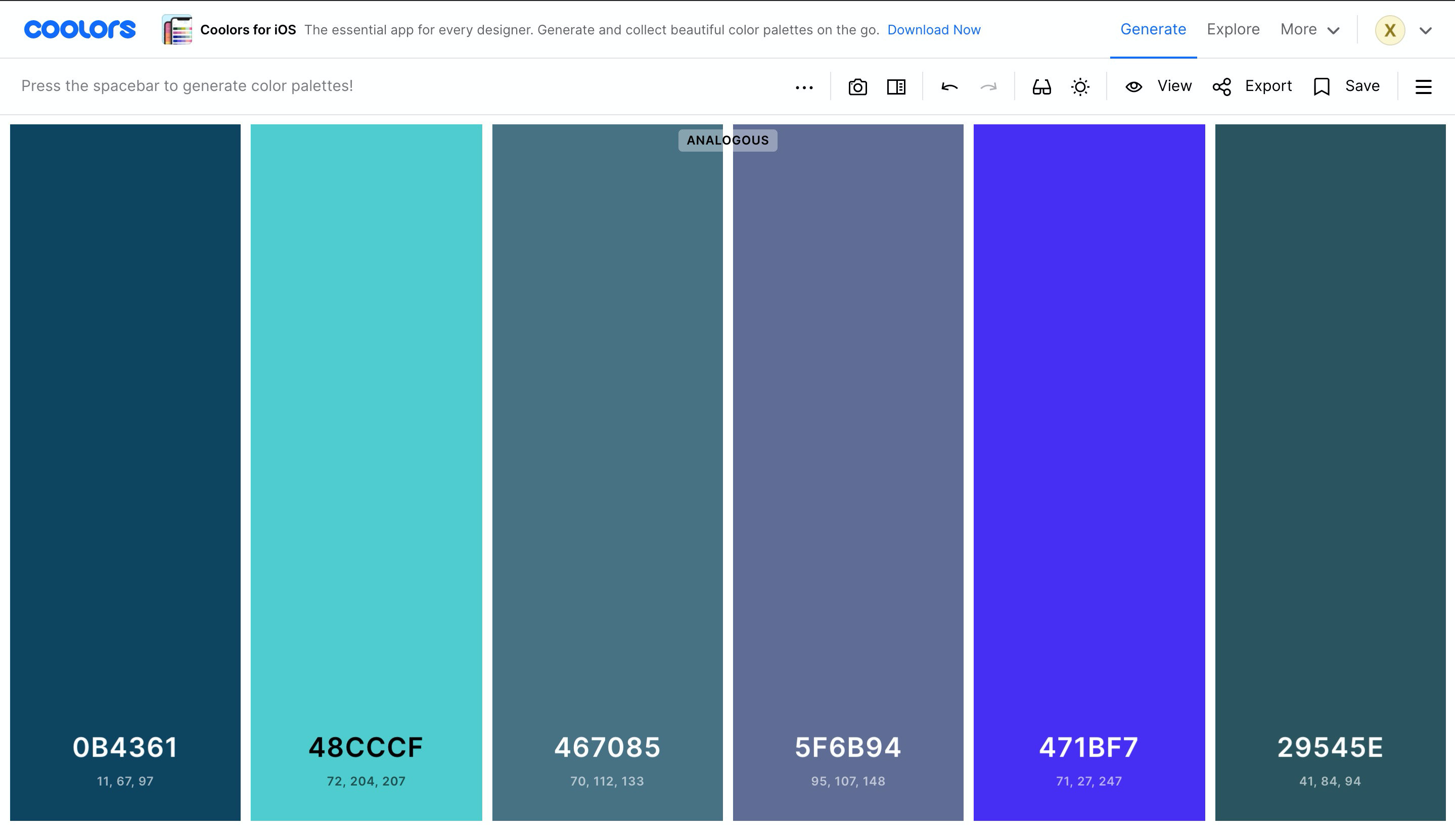Select the 471BF7 bright blue color swatch
This screenshot has width=1455, height=830.
(x=1088, y=399)
